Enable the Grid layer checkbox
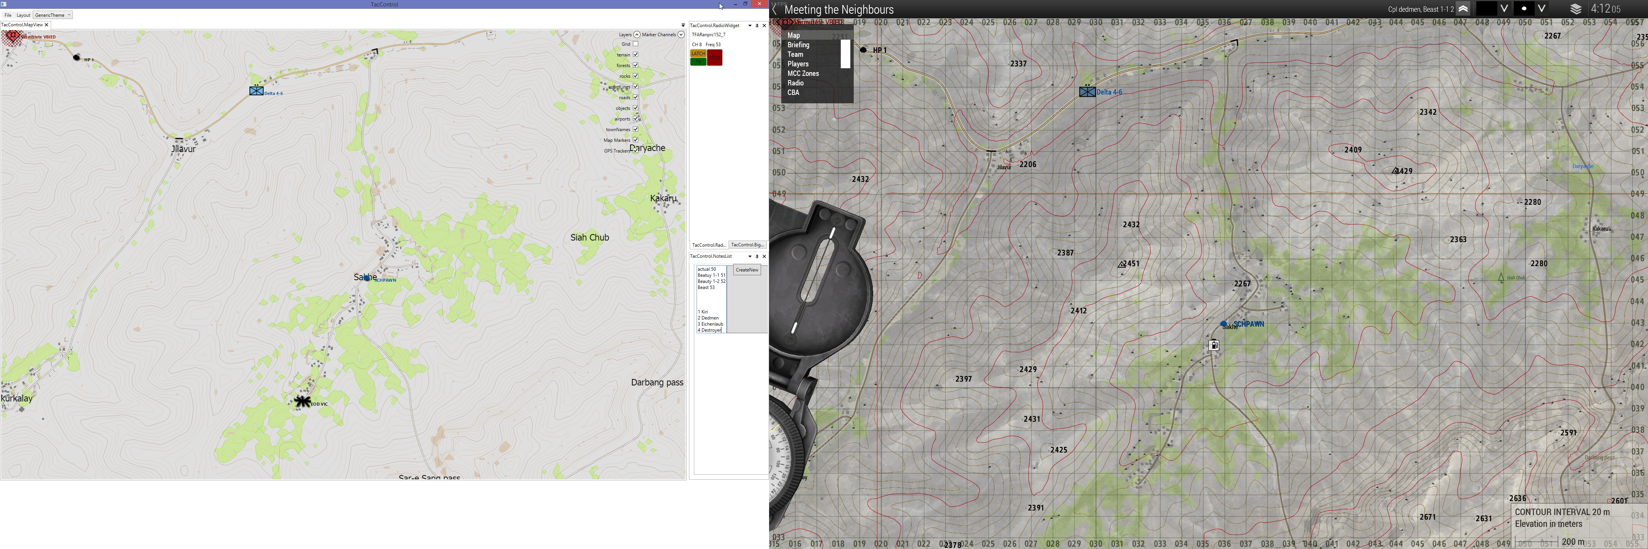Image resolution: width=1648 pixels, height=549 pixels. point(635,44)
